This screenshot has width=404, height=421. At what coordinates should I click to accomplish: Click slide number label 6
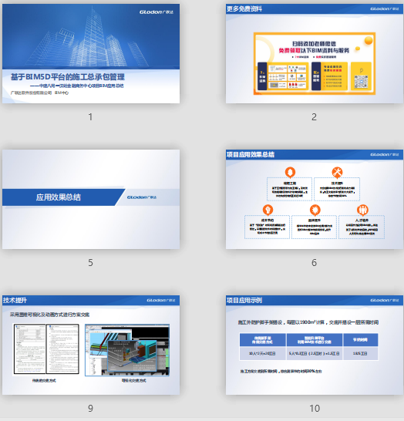[x=314, y=263]
